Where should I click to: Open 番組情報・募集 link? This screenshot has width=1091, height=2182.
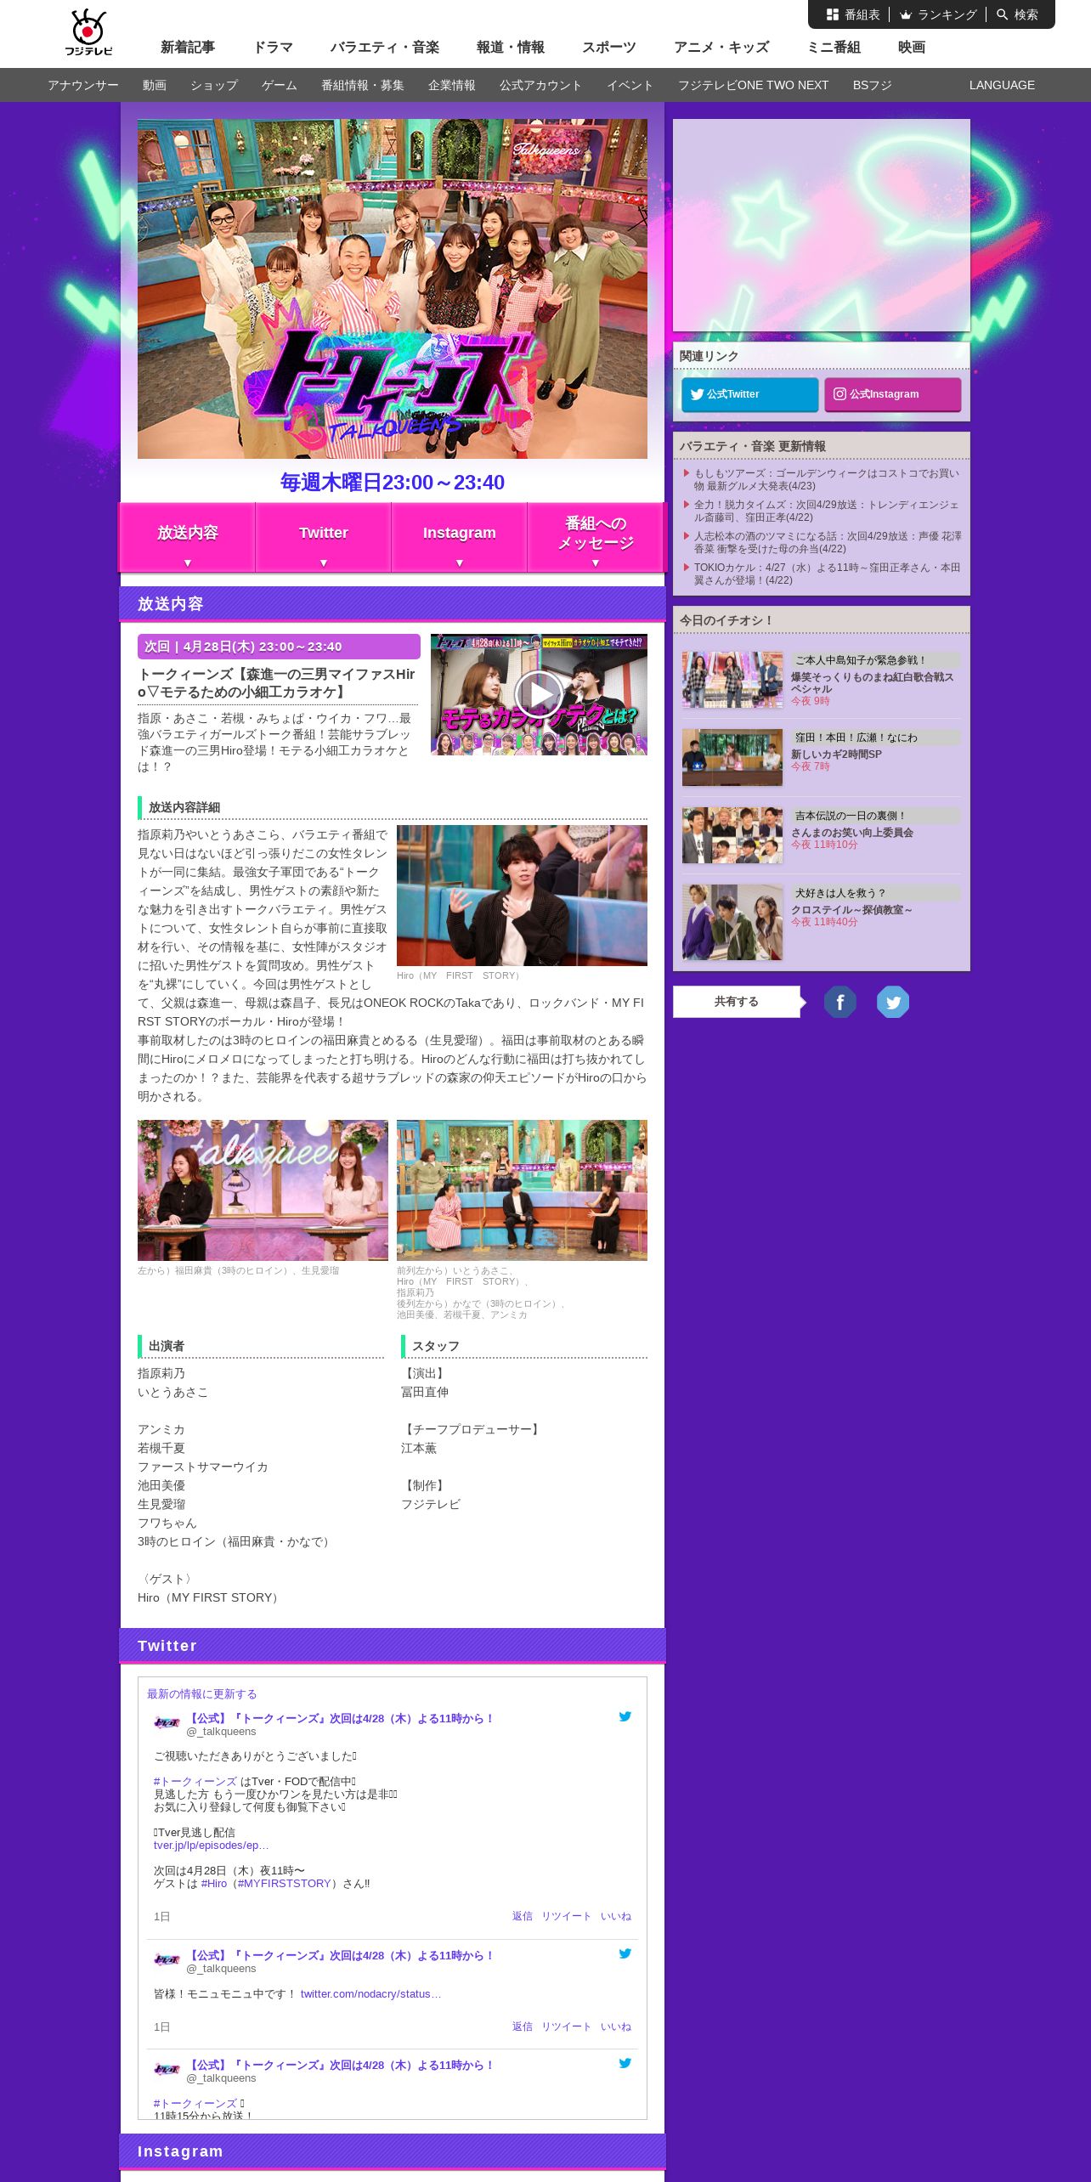[363, 85]
